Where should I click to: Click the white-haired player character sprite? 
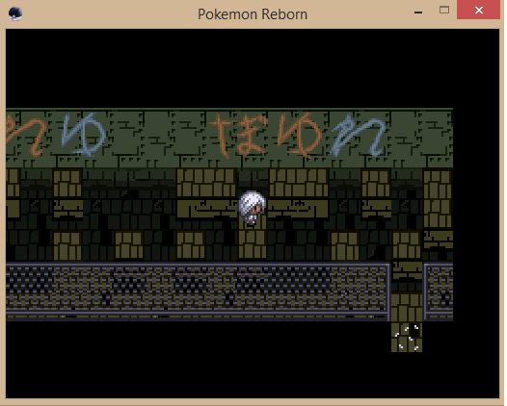point(253,208)
